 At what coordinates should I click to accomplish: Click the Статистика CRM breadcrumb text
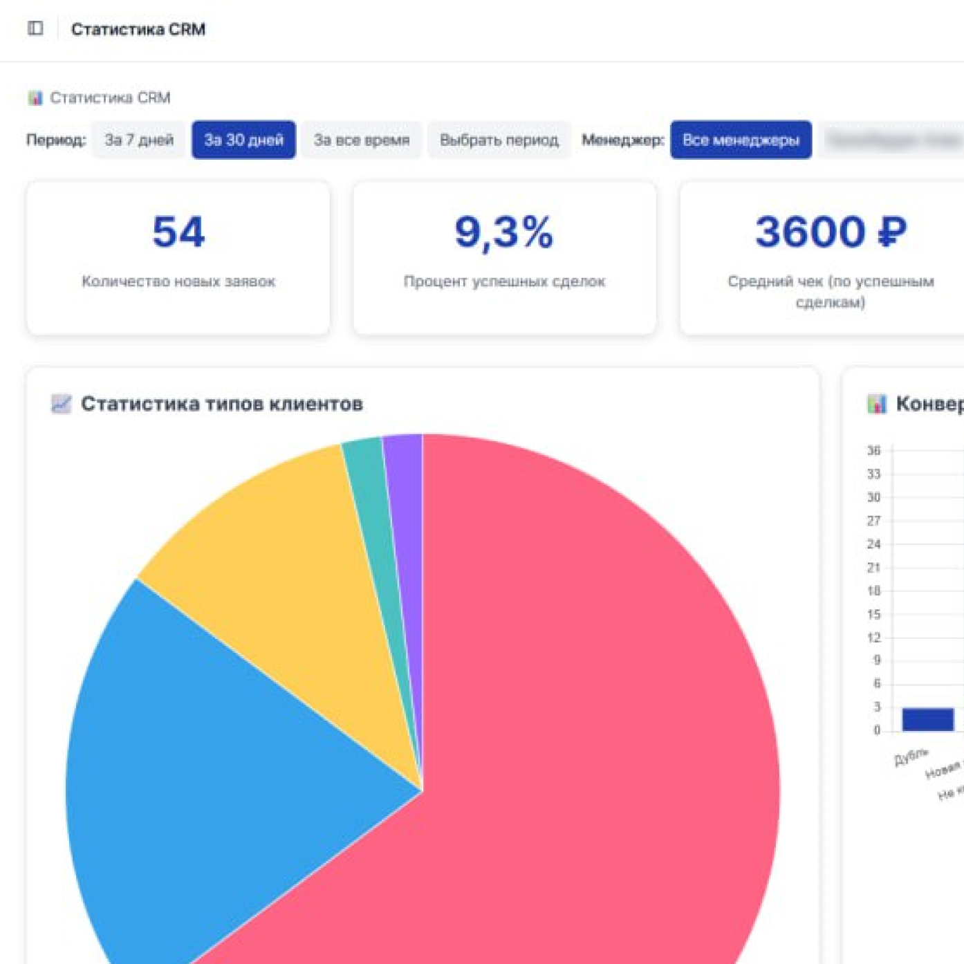pyautogui.click(x=110, y=98)
